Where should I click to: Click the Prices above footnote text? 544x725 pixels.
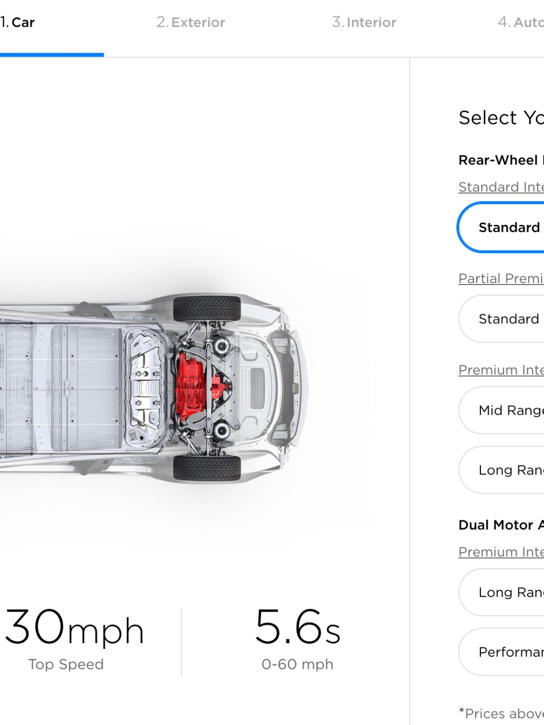coord(501,713)
